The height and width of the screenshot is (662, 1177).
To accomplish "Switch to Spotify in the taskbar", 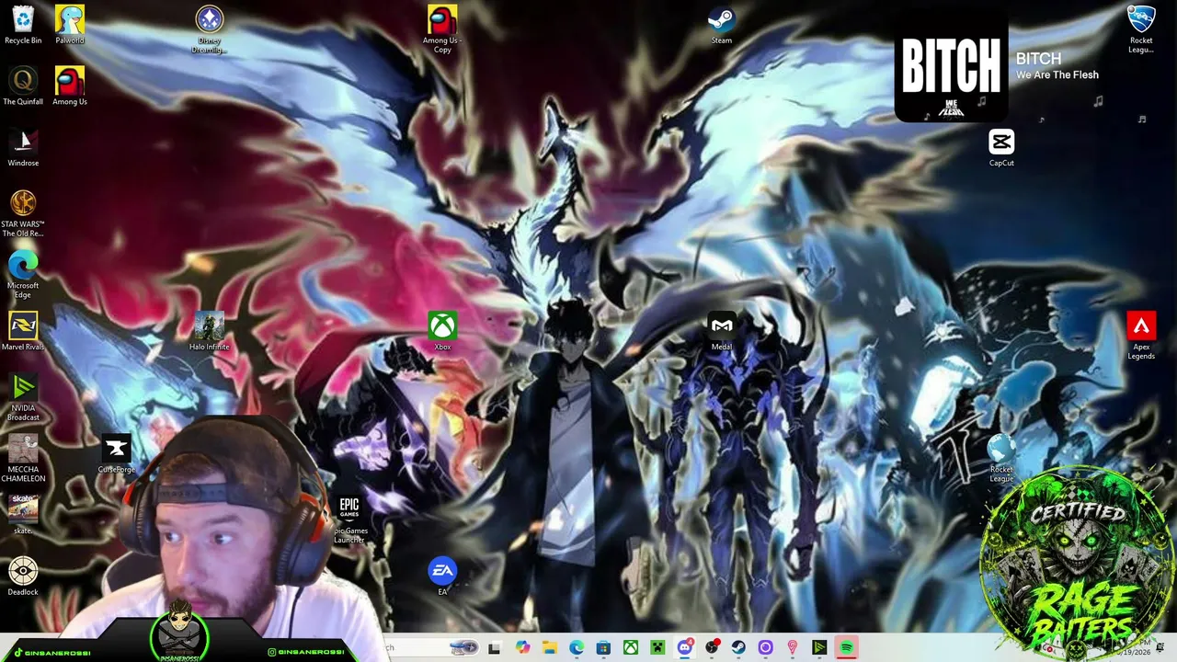I will click(x=846, y=648).
